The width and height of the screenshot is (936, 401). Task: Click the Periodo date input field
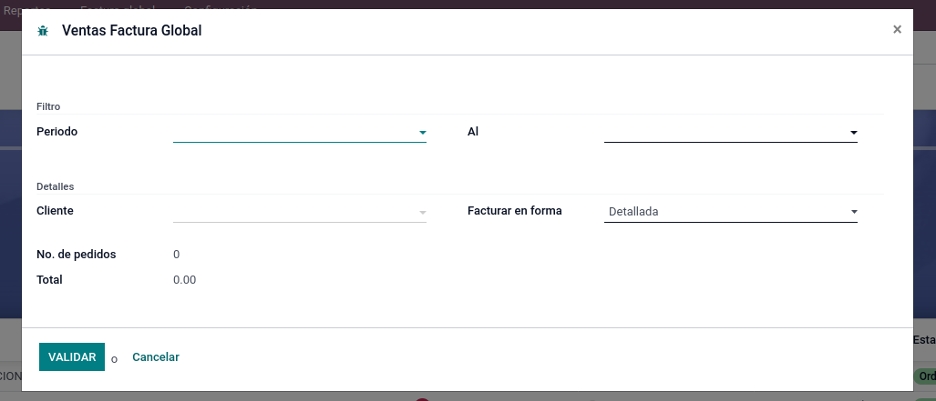click(x=293, y=132)
